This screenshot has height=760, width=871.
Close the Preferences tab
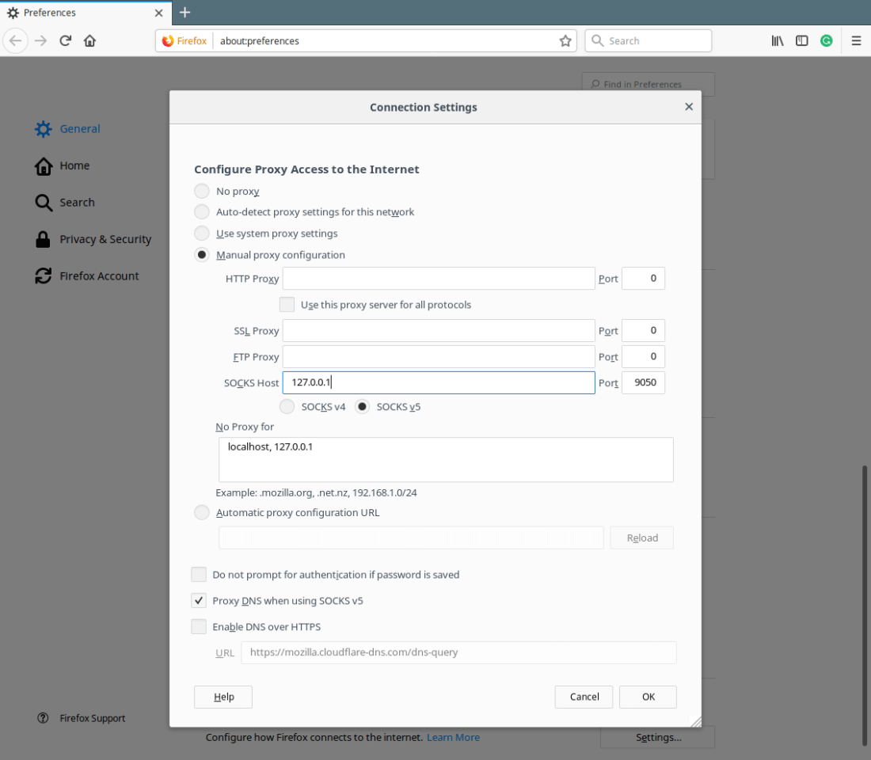pyautogui.click(x=159, y=13)
